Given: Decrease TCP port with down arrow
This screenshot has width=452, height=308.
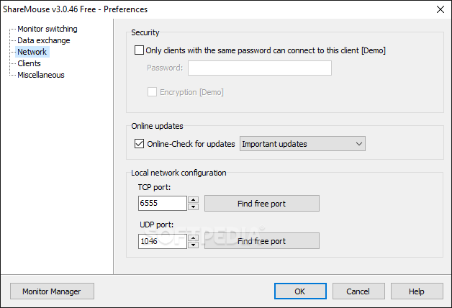Looking at the screenshot, I should click(193, 207).
